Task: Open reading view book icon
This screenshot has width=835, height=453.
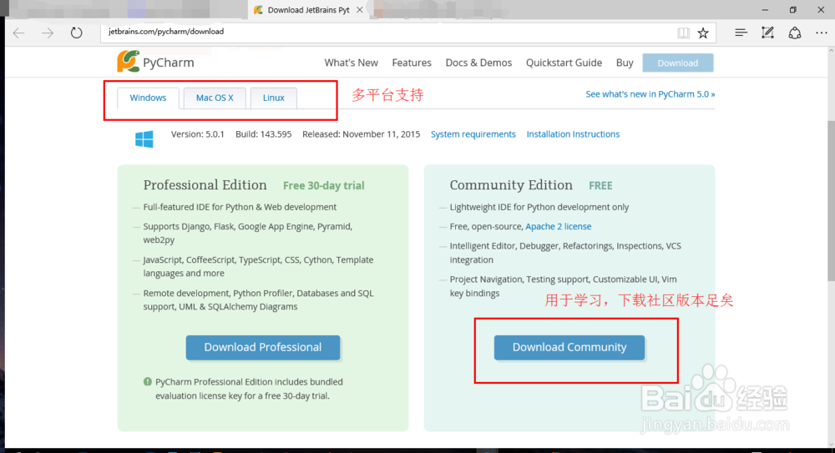Action: 683,33
